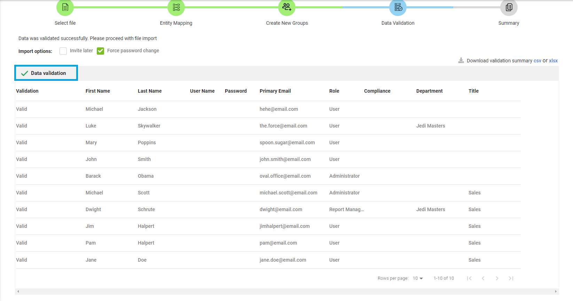Go to the previous page of results
This screenshot has height=301, width=573.
point(483,278)
